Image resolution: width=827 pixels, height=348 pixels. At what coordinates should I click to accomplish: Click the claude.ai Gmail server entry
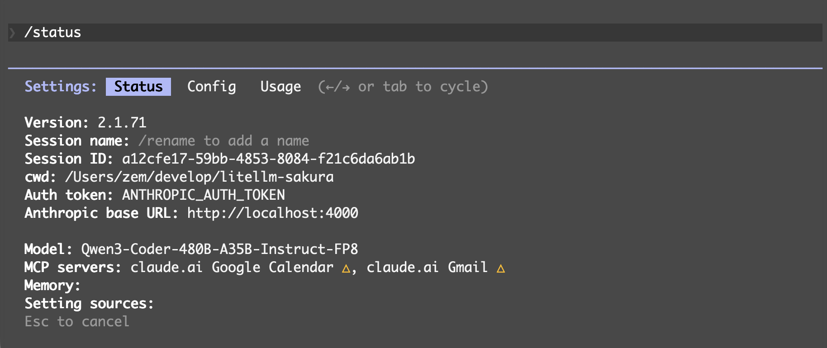click(427, 267)
